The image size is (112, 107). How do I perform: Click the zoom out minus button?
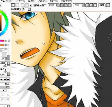tap(62, 5)
